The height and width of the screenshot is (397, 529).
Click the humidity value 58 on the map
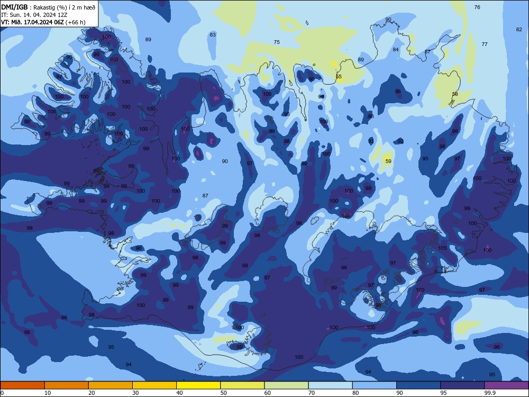point(455,94)
